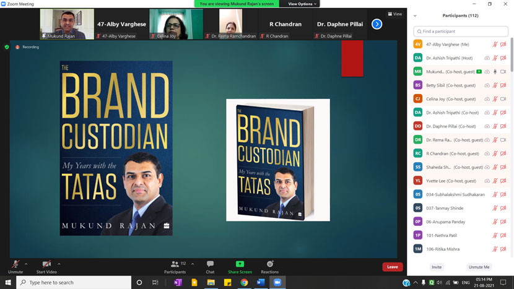
Task: Click the ENG language indicator
Action: pos(466,282)
